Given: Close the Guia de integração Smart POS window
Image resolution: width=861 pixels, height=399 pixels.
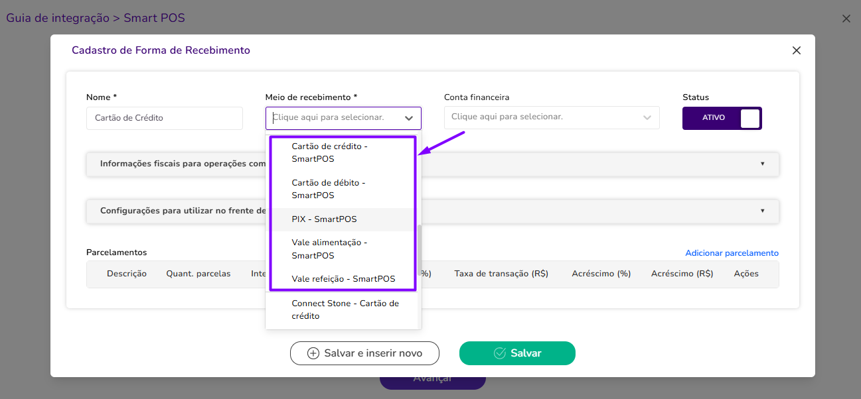Looking at the screenshot, I should (x=846, y=19).
